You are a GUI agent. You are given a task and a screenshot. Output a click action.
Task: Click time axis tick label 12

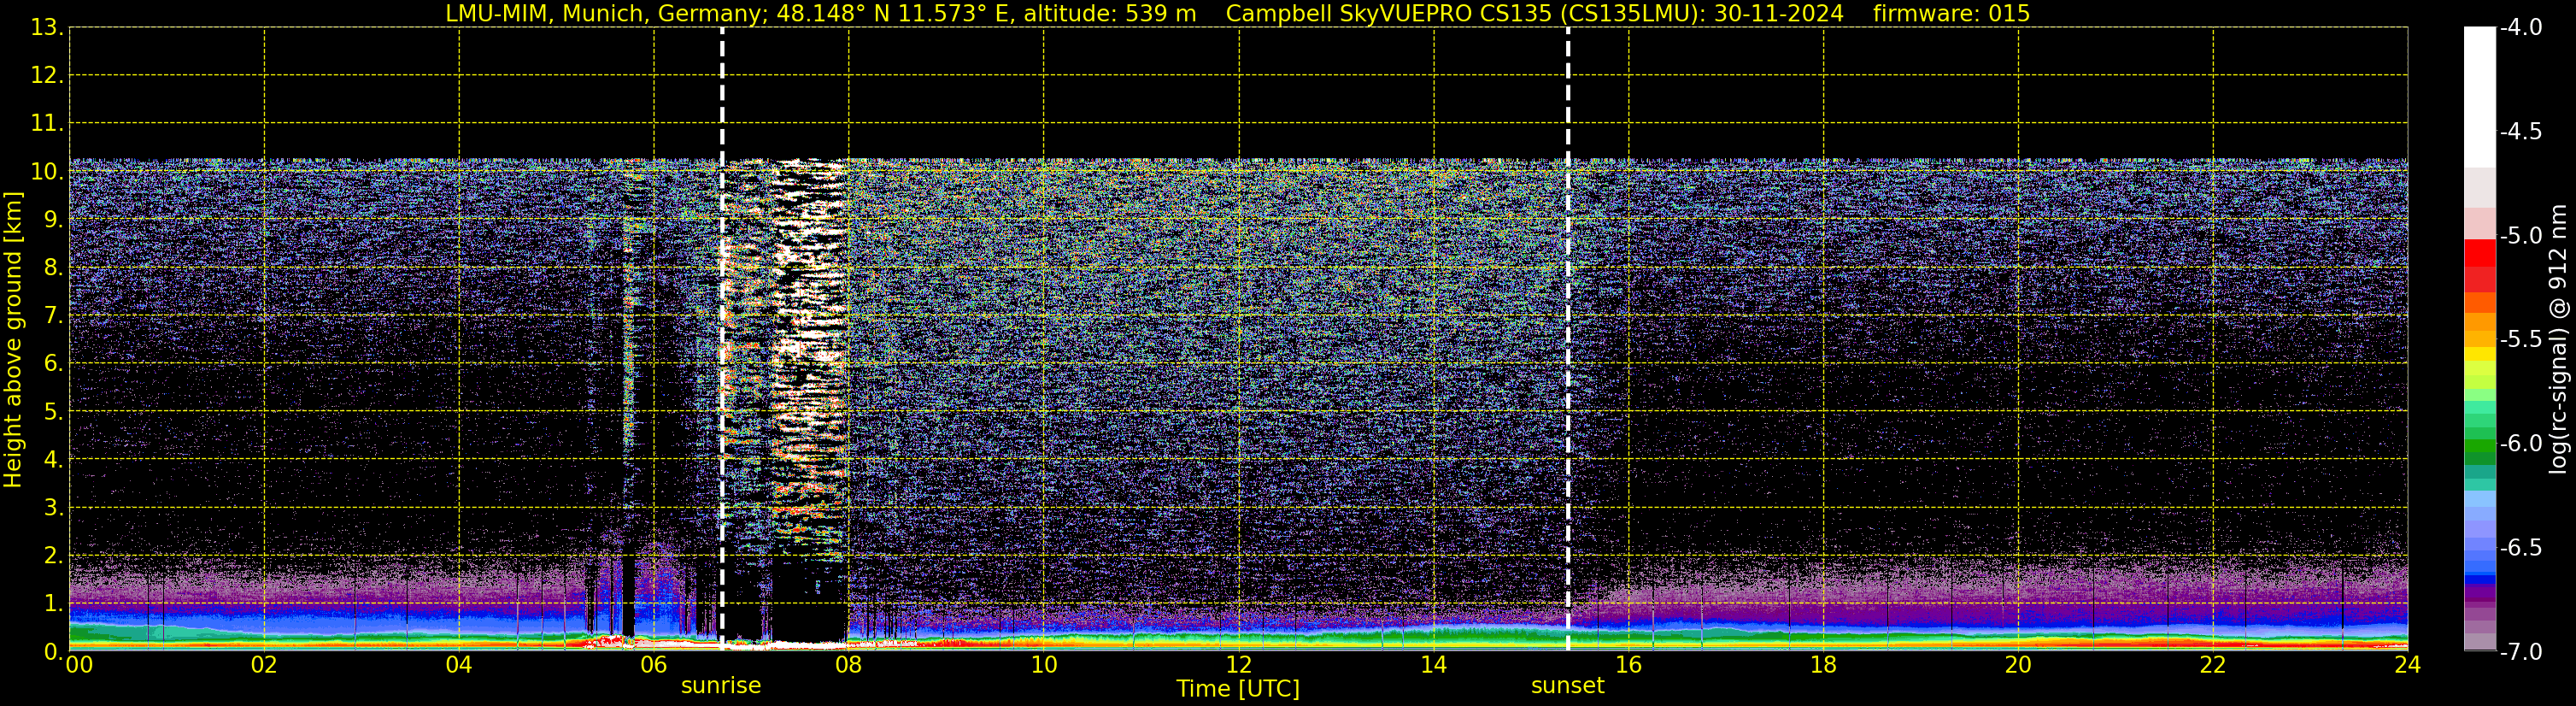[x=1239, y=665]
